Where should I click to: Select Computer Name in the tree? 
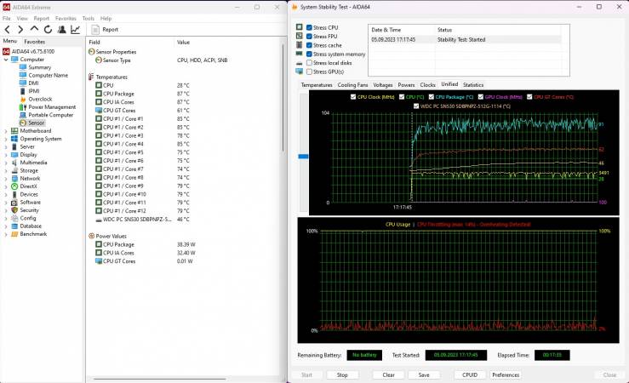click(x=49, y=76)
